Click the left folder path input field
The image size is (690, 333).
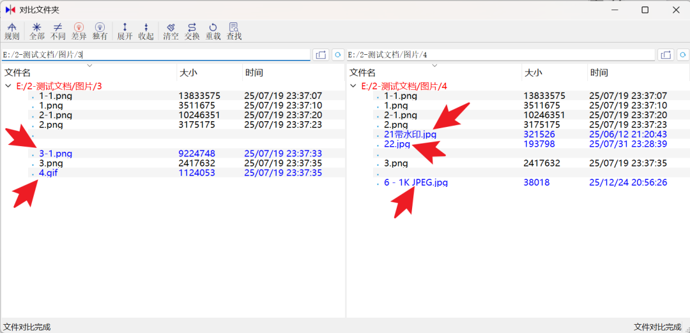[156, 55]
